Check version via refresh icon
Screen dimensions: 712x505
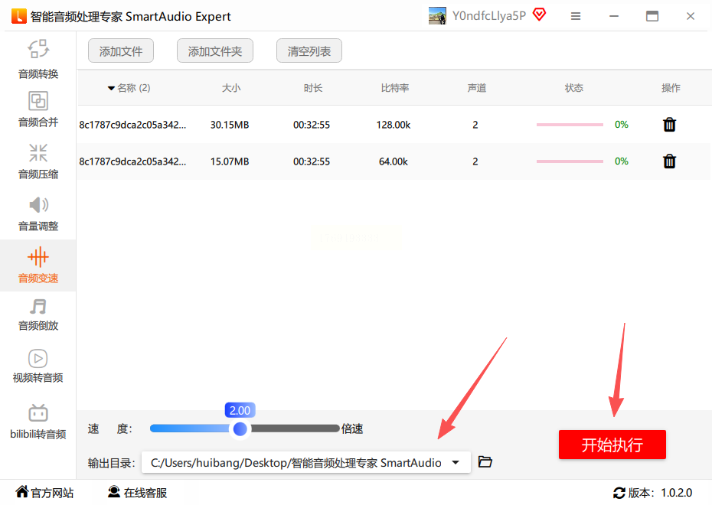[619, 493]
